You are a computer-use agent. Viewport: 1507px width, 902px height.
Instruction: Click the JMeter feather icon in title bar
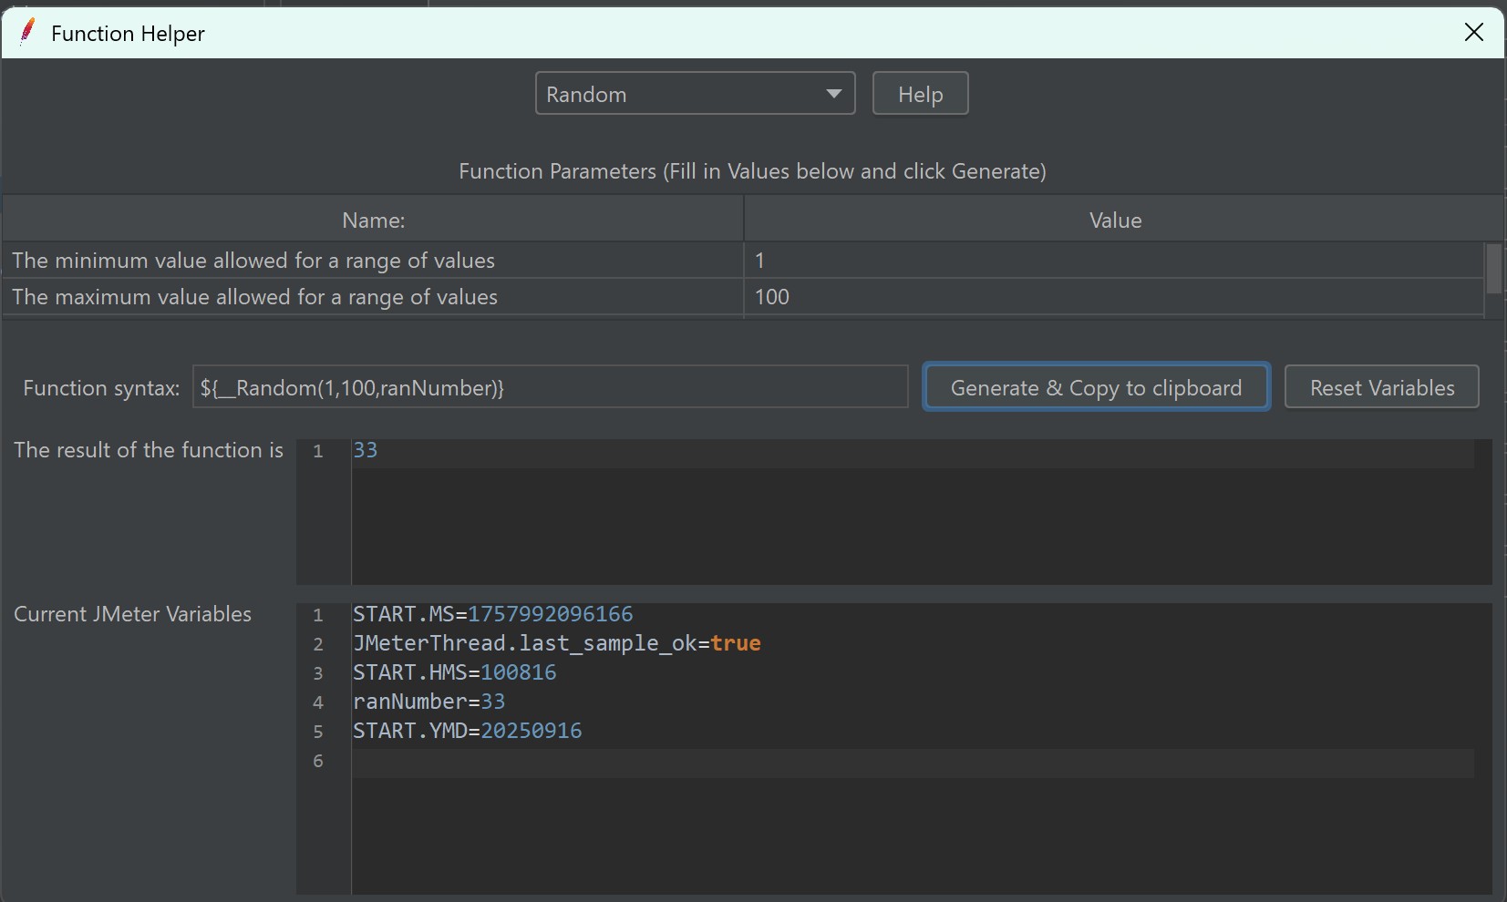click(27, 32)
